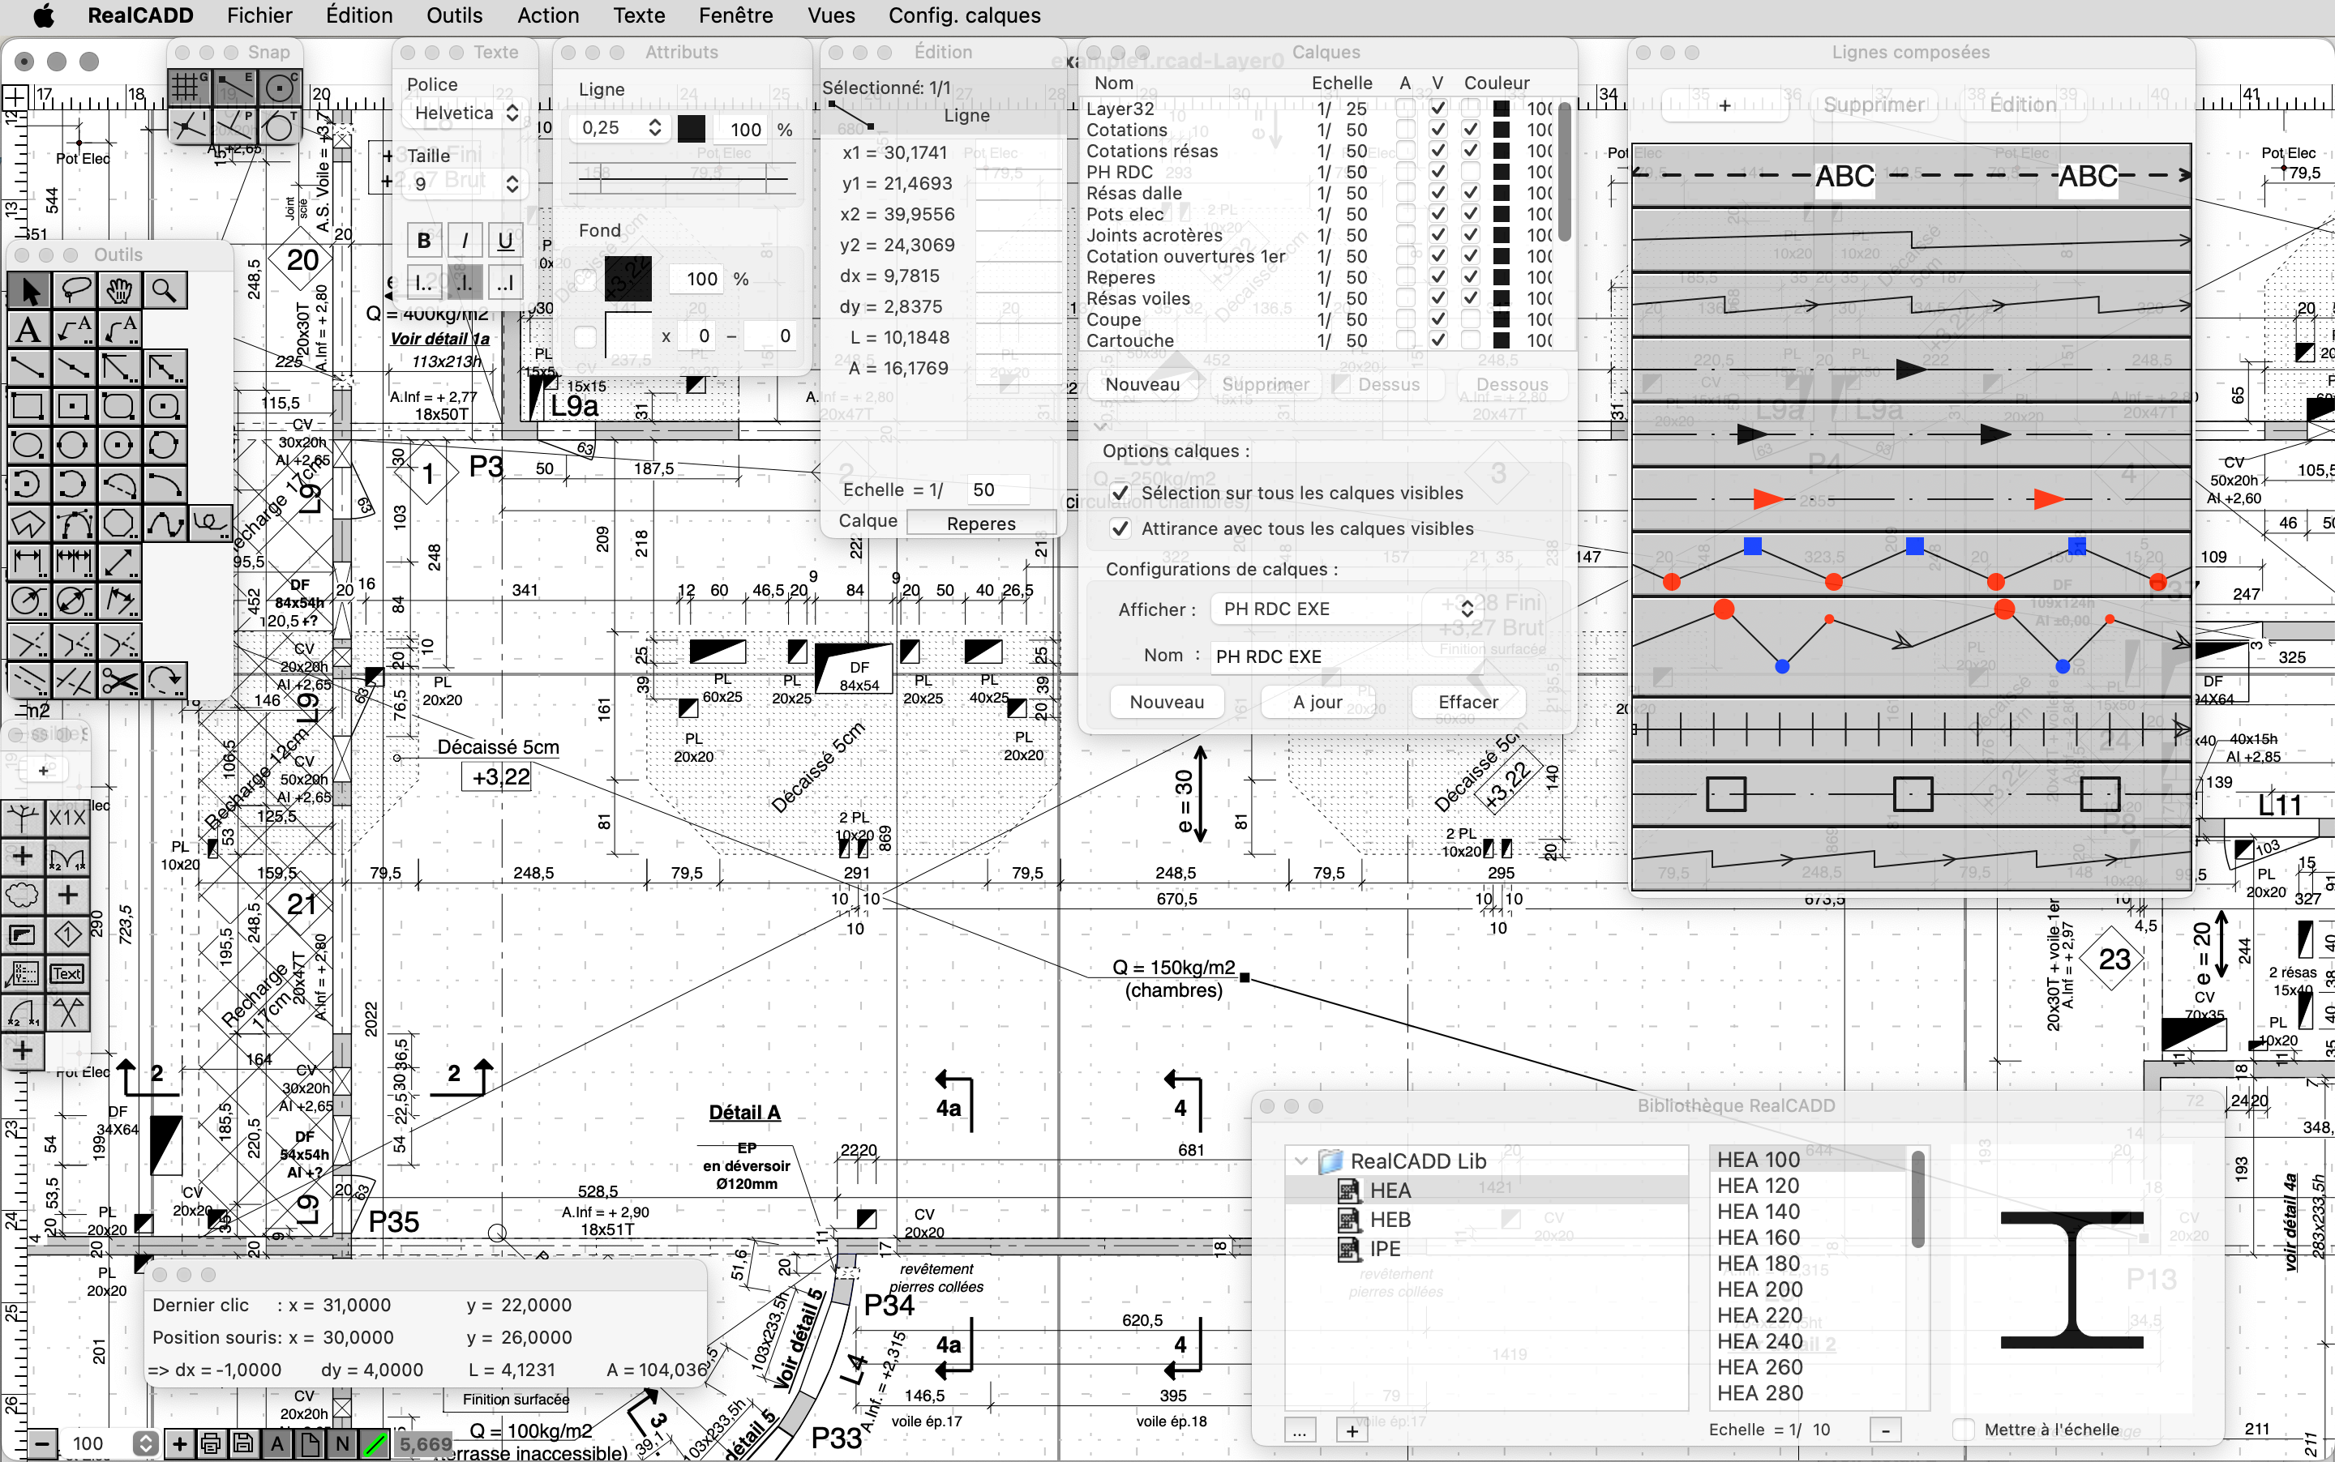The height and width of the screenshot is (1462, 2335).
Task: Toggle tangent snap T in Snap palette
Action: tap(281, 126)
